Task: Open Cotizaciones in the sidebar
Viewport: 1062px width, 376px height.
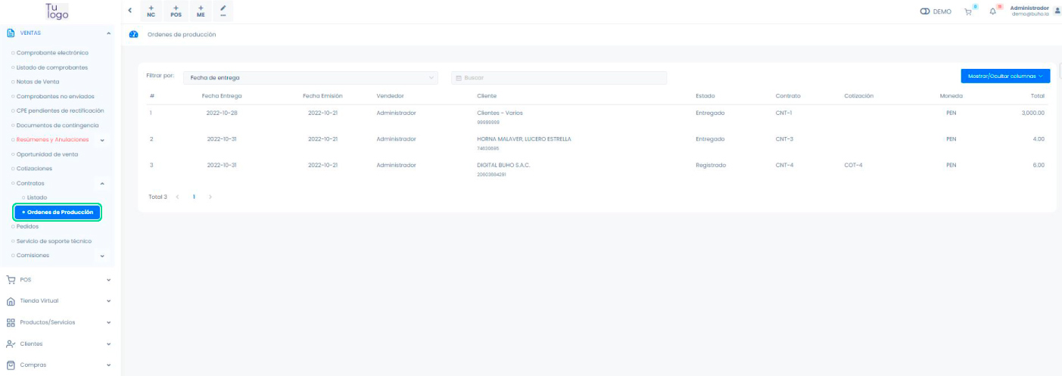Action: pos(35,169)
